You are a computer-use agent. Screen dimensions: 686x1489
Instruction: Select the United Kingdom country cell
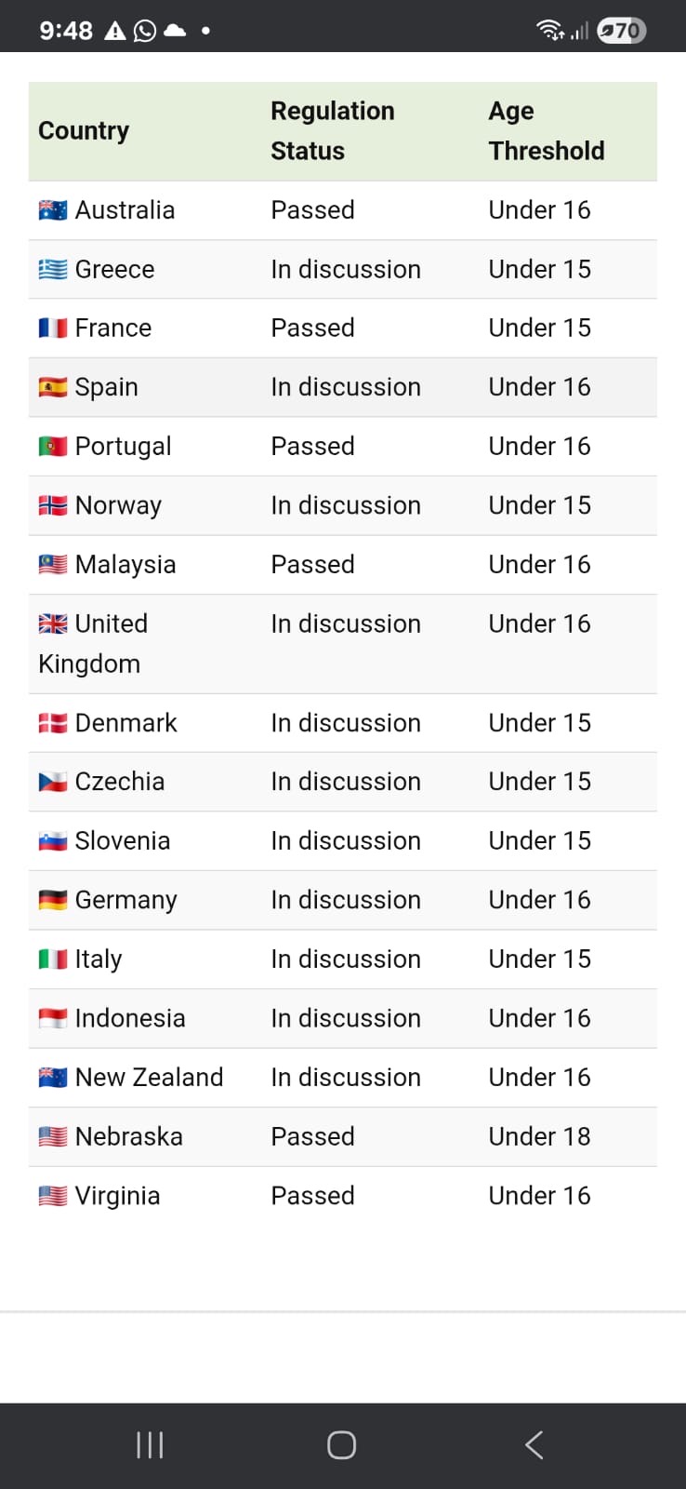[x=93, y=643]
